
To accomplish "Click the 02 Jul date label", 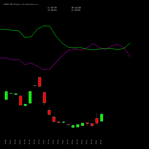I will tap(101, 142).
